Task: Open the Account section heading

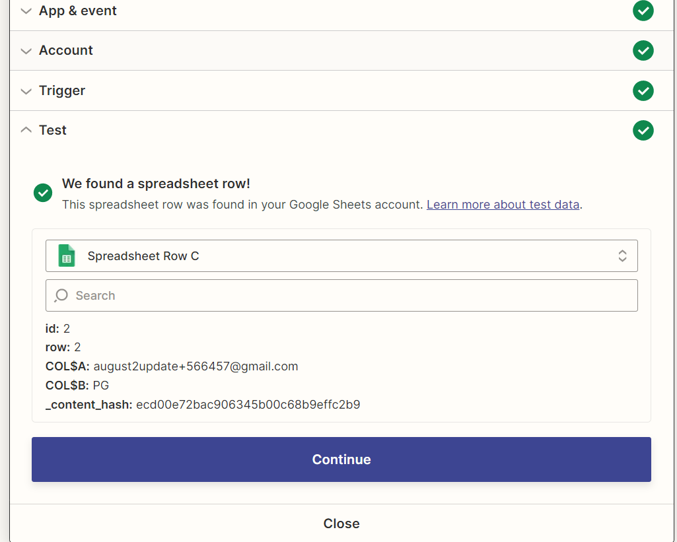Action: (x=66, y=50)
